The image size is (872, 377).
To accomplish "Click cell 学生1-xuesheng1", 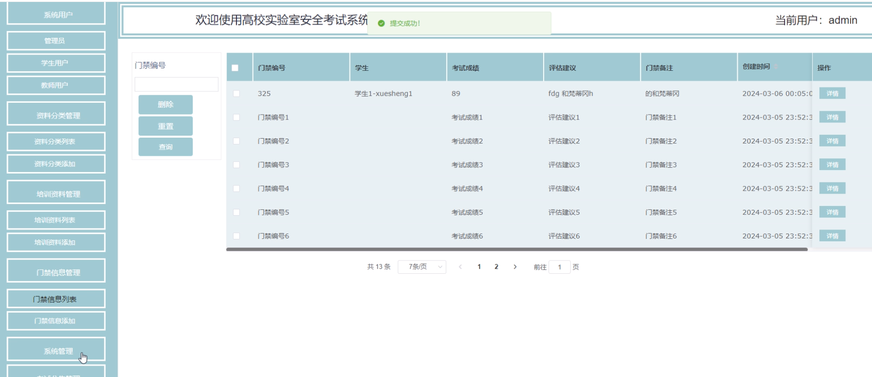I will click(383, 93).
